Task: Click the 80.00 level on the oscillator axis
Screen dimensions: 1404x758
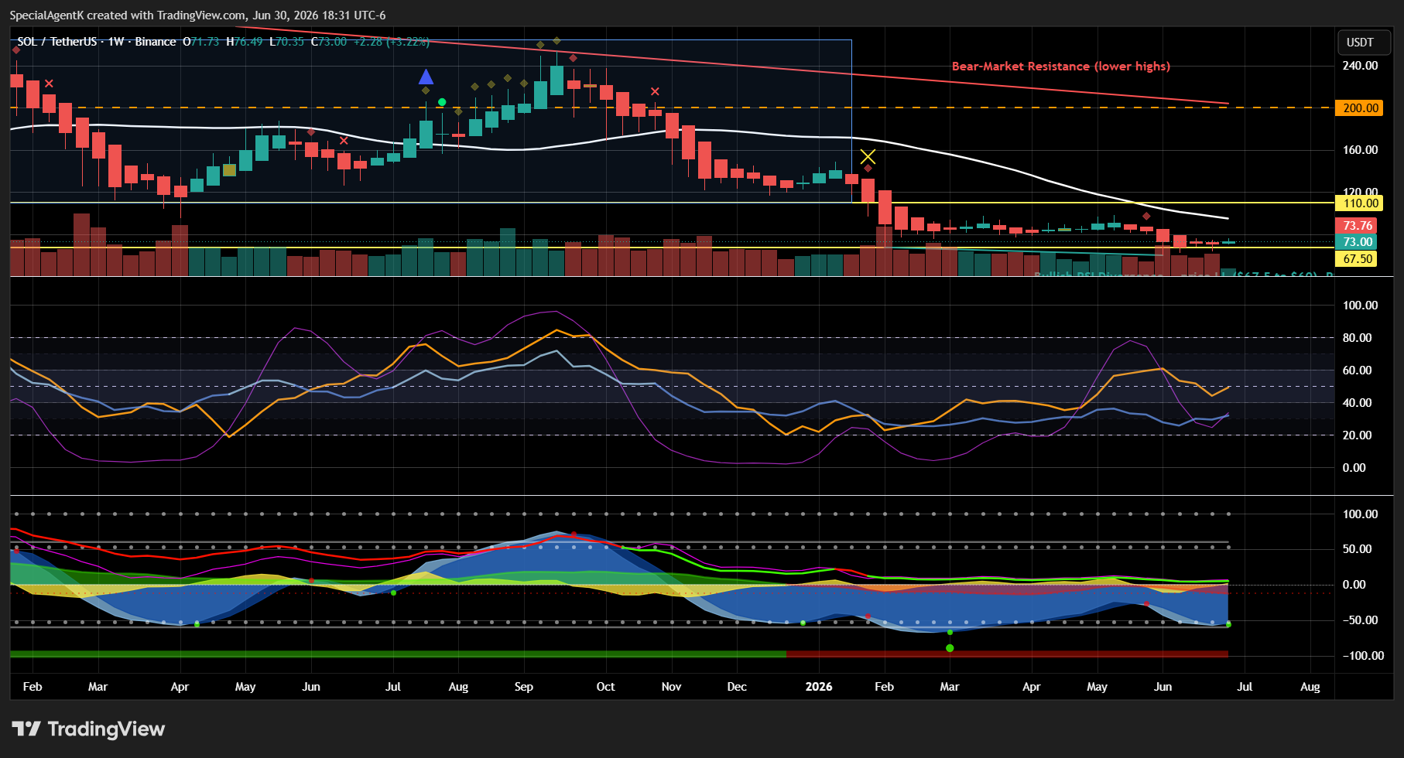Action: [1357, 338]
